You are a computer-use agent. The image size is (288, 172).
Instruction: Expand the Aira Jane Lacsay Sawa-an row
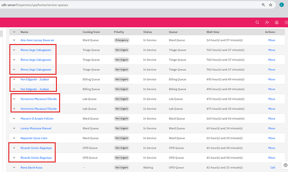(x=13, y=40)
